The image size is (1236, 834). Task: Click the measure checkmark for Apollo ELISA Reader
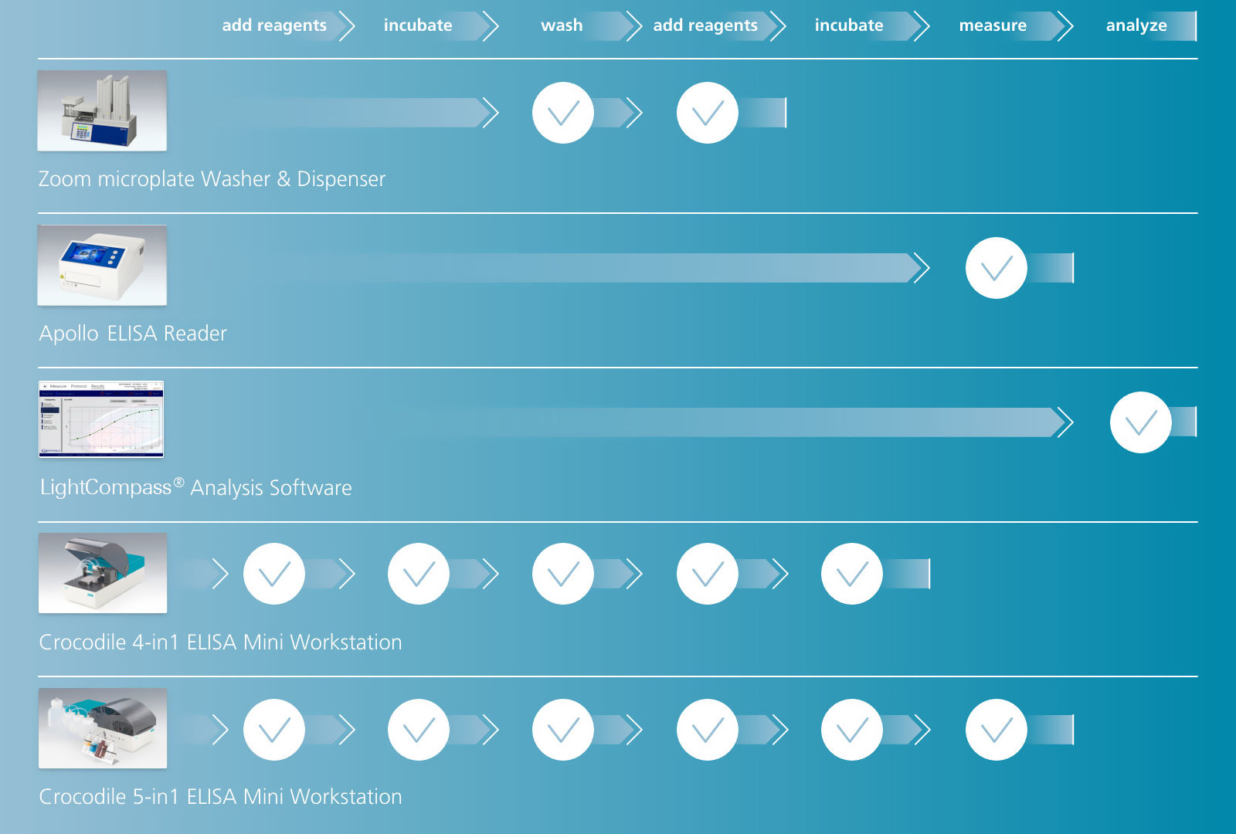point(997,268)
